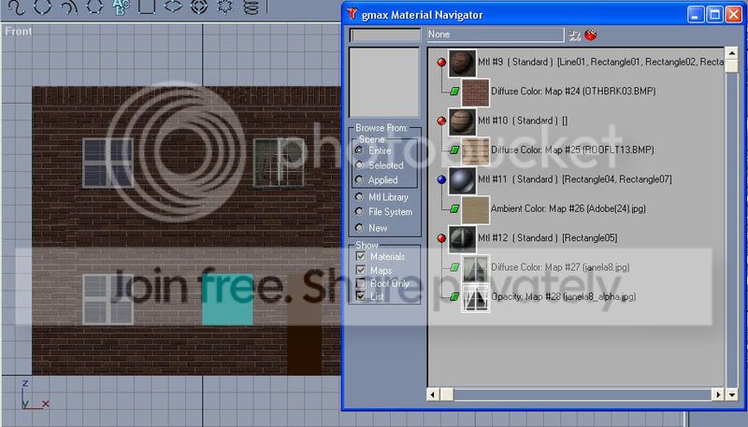The height and width of the screenshot is (427, 748).
Task: Click the vertical scrollbar up arrow
Action: (732, 52)
